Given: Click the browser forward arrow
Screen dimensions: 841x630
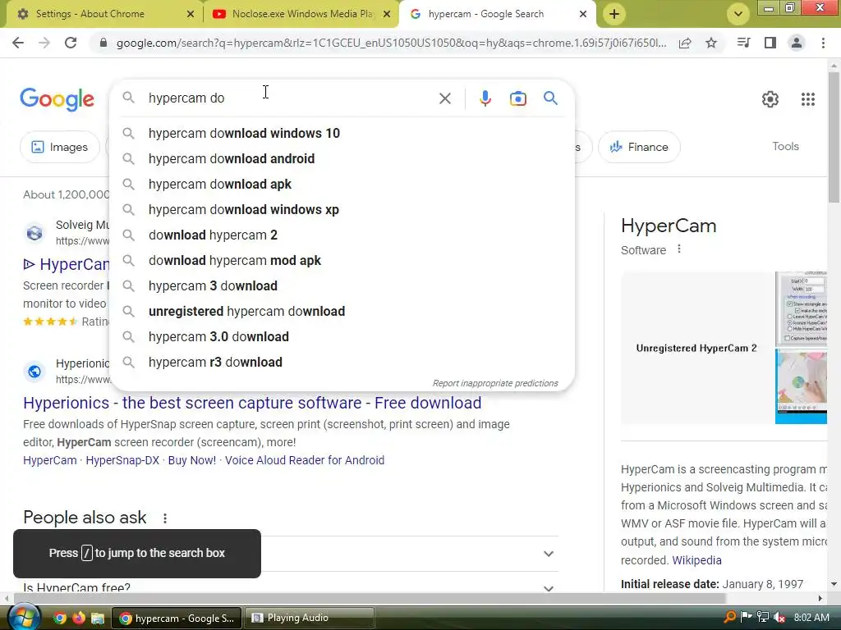Looking at the screenshot, I should pos(44,43).
